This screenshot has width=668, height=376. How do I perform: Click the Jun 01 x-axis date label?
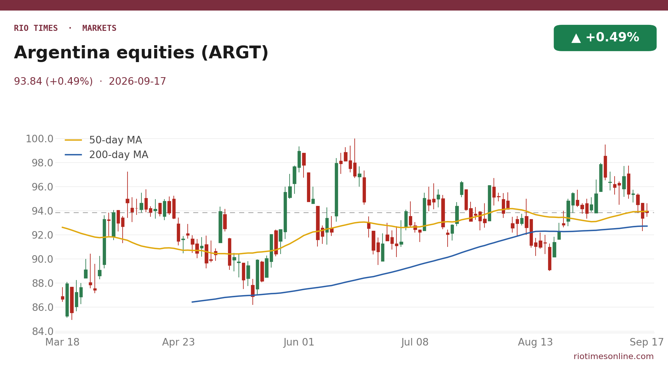click(299, 343)
